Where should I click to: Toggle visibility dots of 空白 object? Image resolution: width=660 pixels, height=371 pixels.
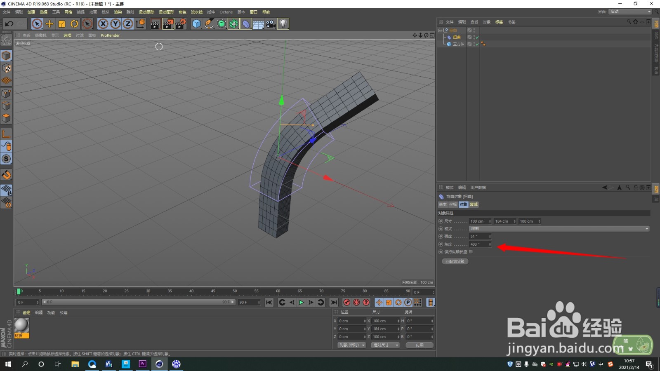tap(474, 30)
